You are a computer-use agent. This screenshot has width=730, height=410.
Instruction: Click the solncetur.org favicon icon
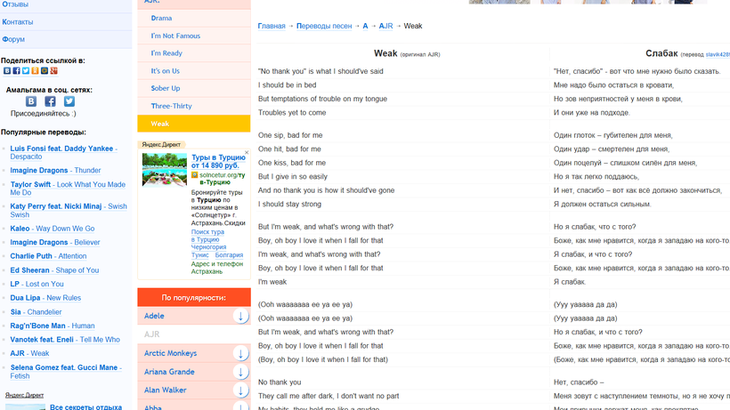(x=195, y=175)
